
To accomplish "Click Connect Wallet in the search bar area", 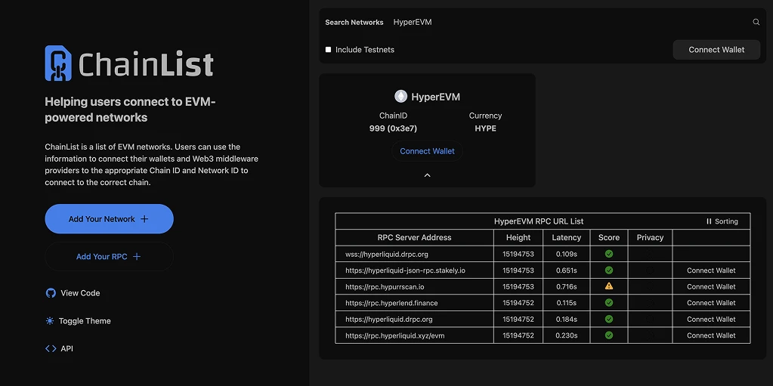I will coord(716,50).
